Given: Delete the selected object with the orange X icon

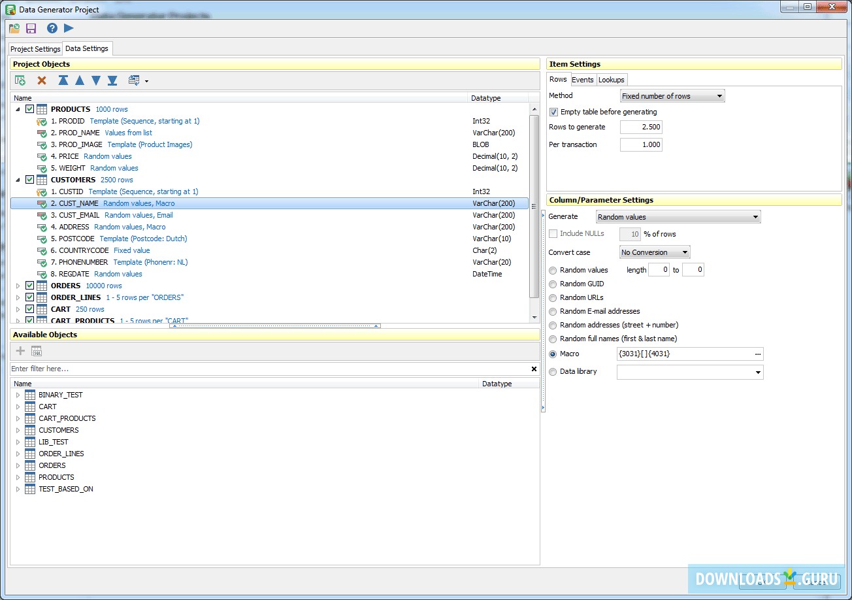Looking at the screenshot, I should click(x=42, y=80).
